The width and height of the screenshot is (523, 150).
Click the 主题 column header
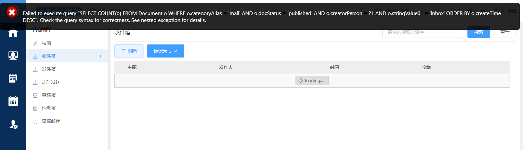(132, 67)
